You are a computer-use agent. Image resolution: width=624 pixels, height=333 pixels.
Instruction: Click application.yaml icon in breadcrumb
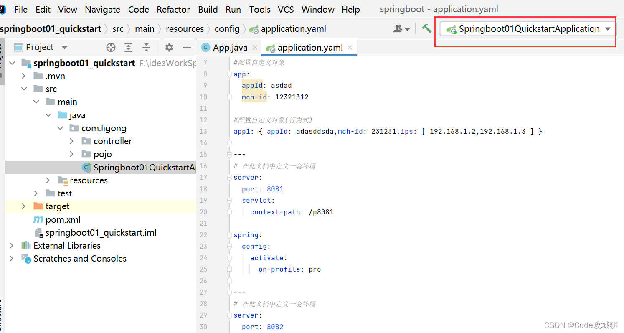254,29
